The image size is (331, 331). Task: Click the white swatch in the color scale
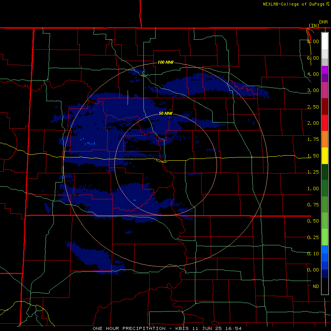point(325,41)
